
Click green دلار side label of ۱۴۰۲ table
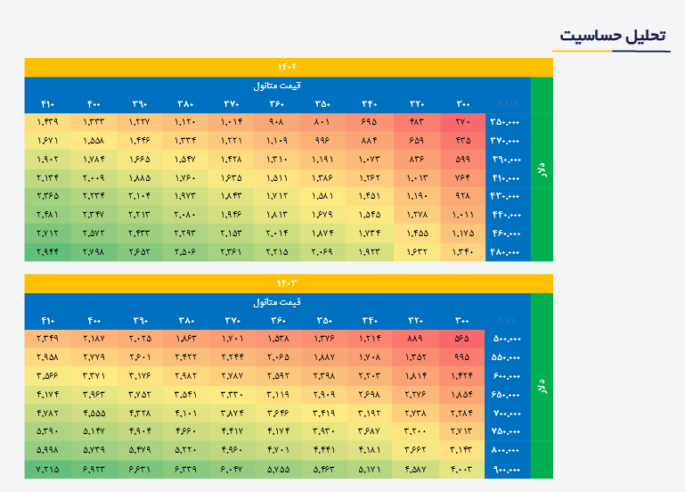[x=541, y=169]
